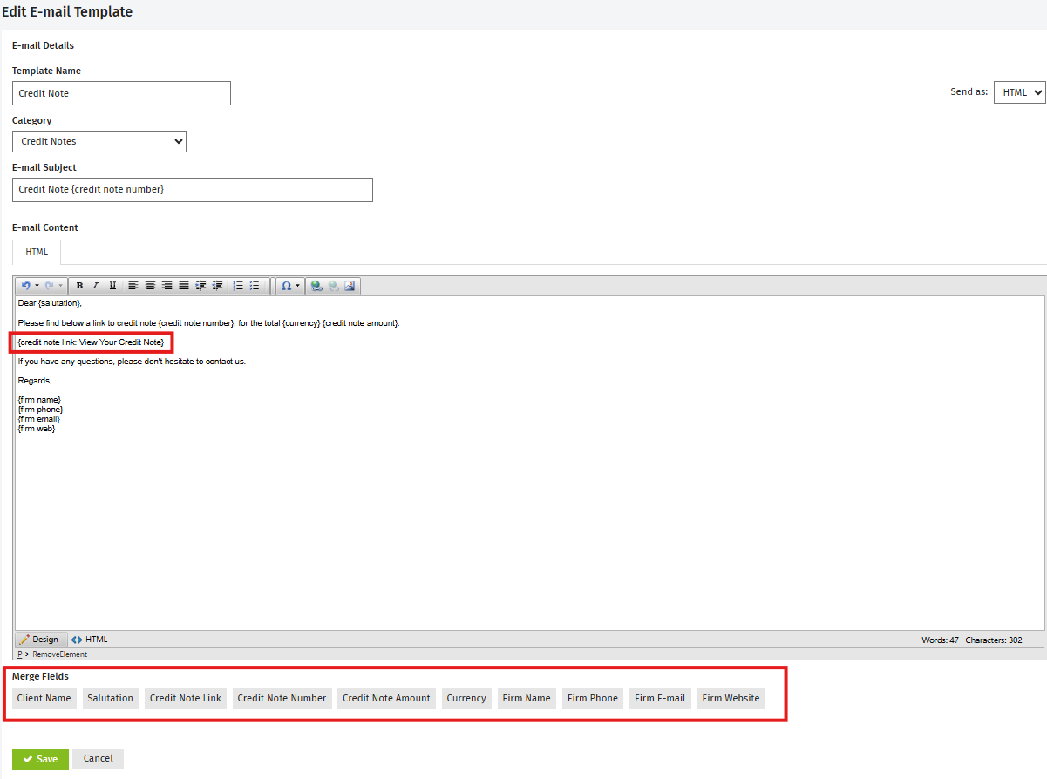This screenshot has width=1047, height=779.
Task: Click the Insert Image icon
Action: [350, 286]
